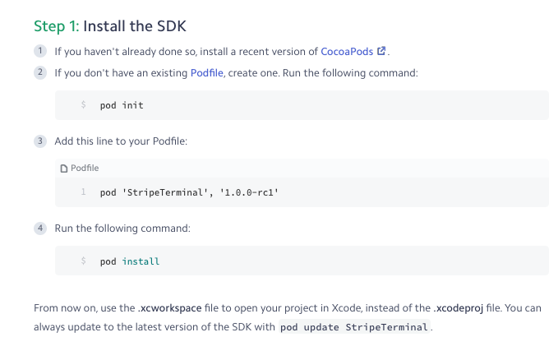Click the '.xcodeproj' bold text
The image size is (558, 360).
click(459, 308)
